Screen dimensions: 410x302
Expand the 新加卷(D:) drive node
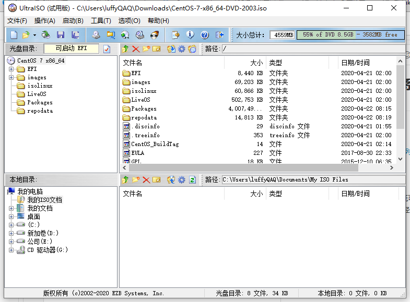(11, 233)
